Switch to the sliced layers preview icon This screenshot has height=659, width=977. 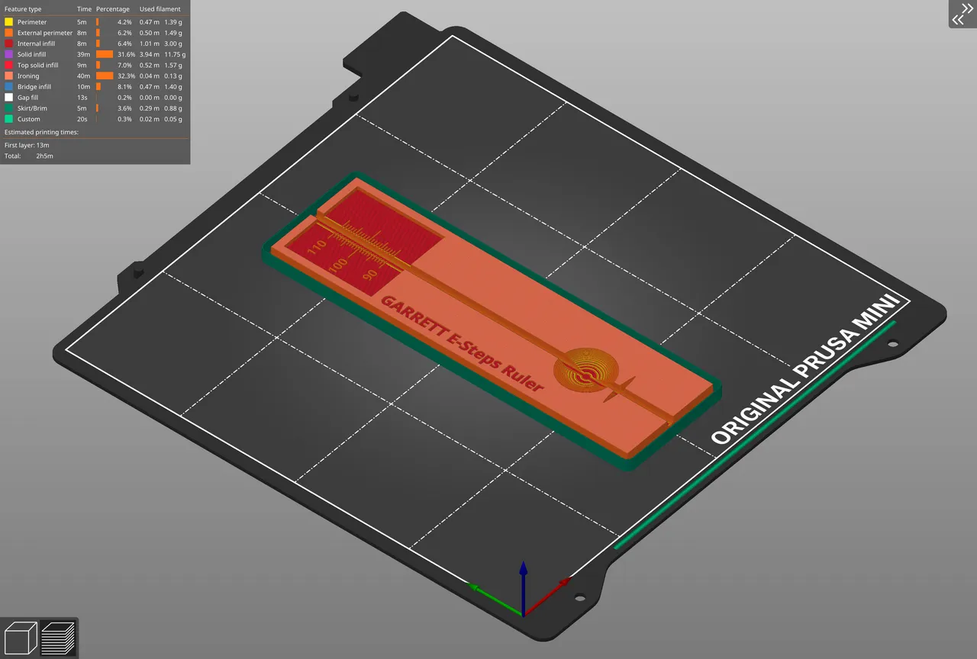tap(58, 638)
